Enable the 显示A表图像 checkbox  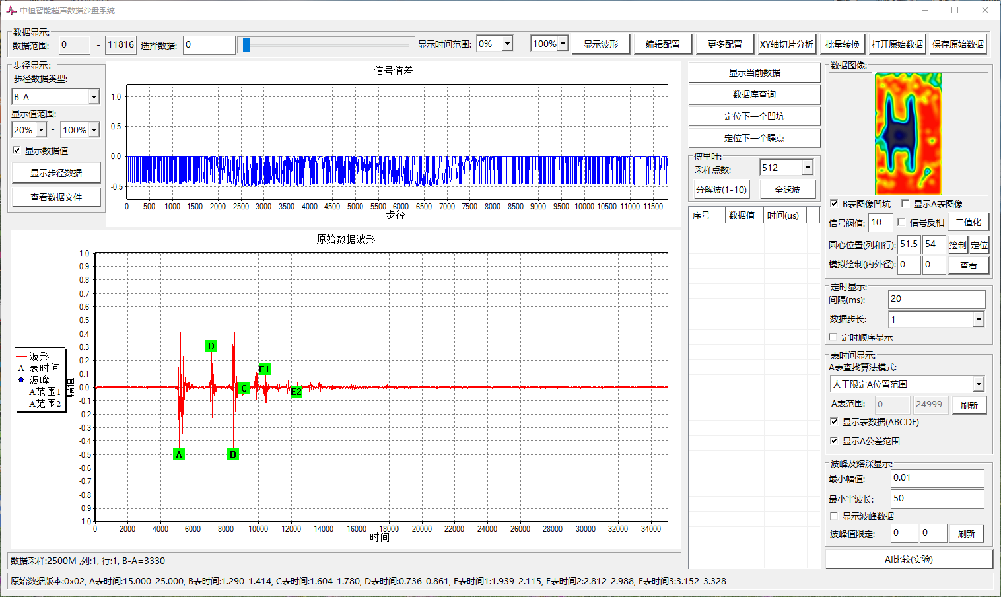[x=905, y=204]
